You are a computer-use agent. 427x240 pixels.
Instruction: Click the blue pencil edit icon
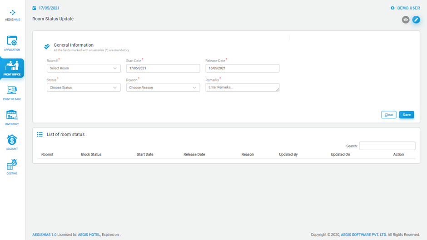416,20
